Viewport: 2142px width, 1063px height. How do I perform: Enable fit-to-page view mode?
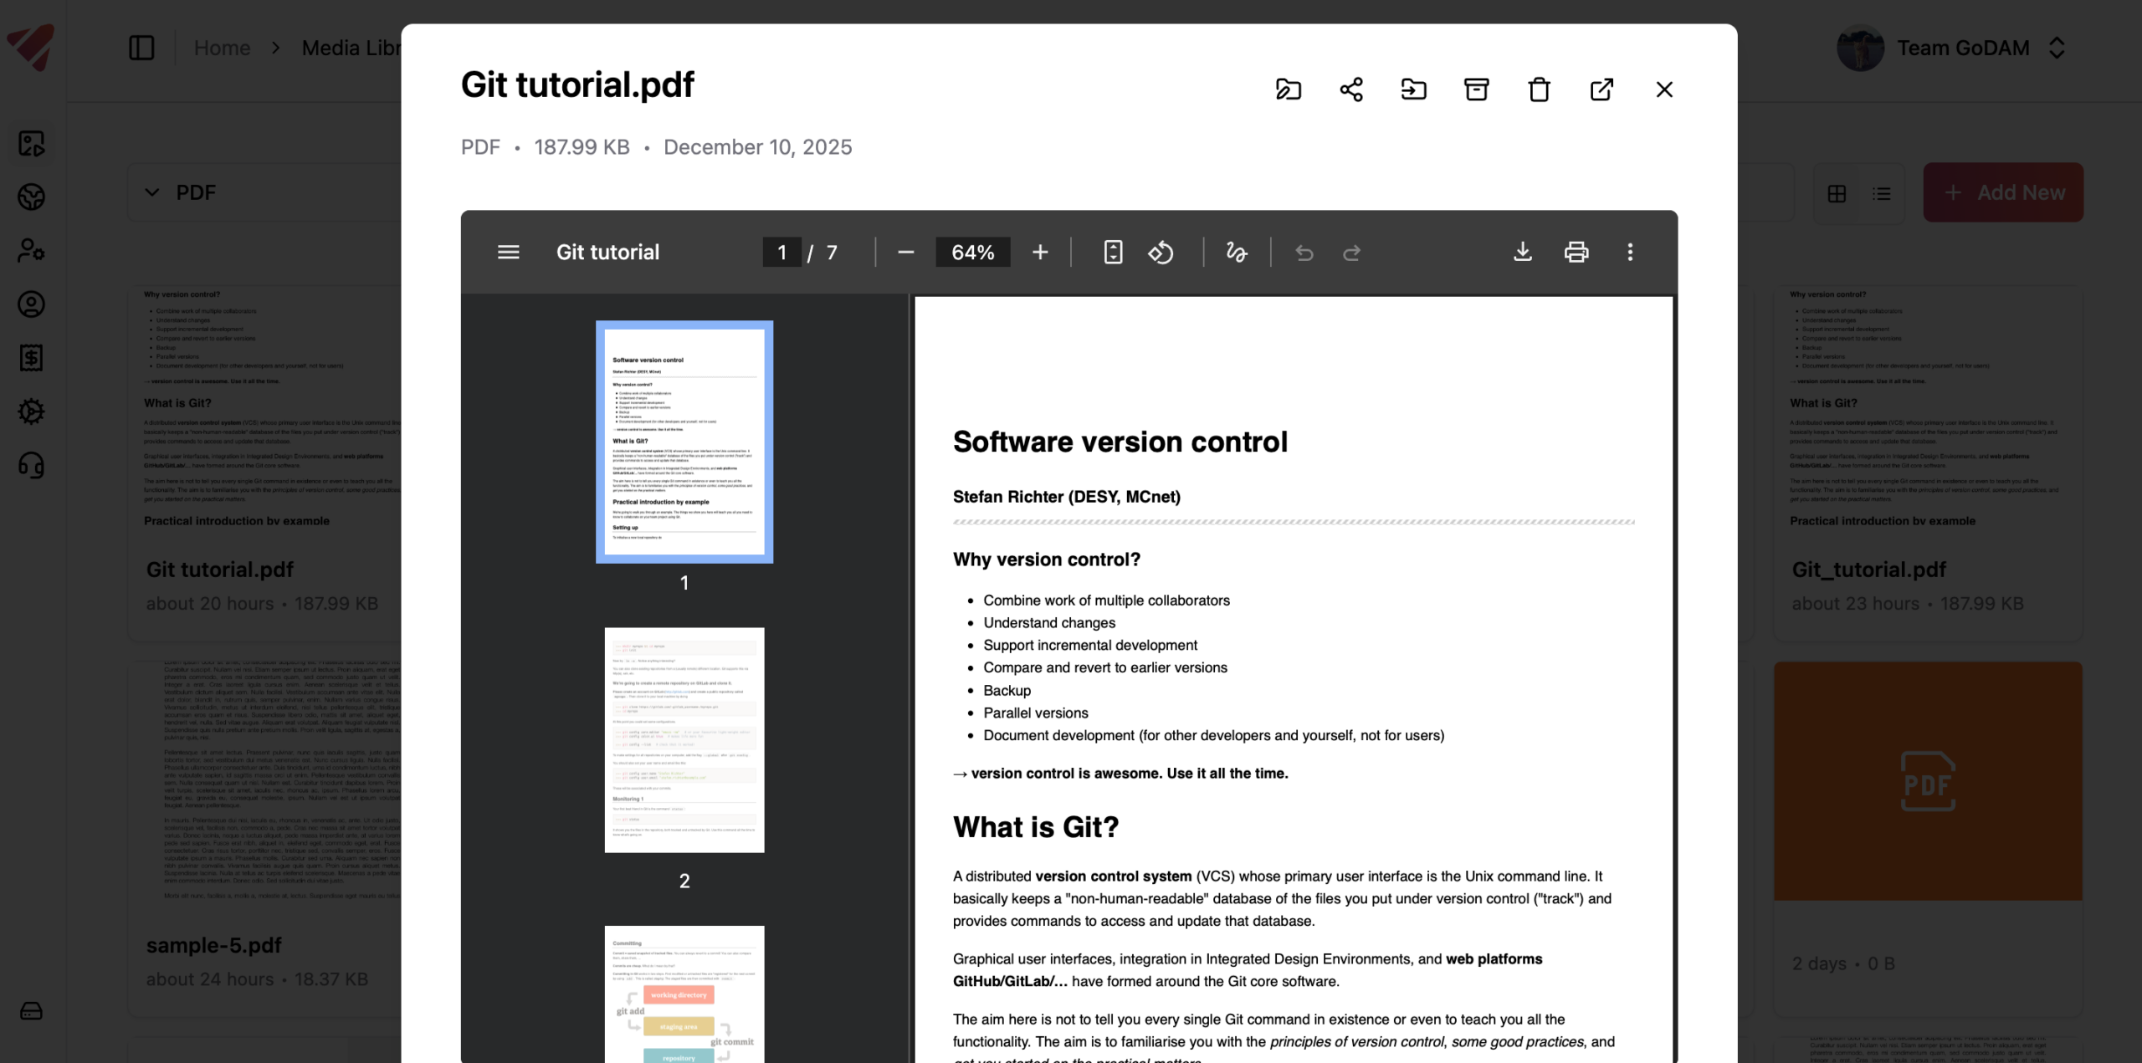(1112, 252)
